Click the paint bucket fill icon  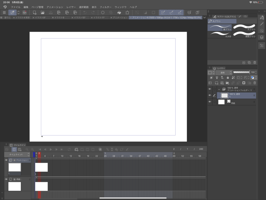[x=119, y=12]
